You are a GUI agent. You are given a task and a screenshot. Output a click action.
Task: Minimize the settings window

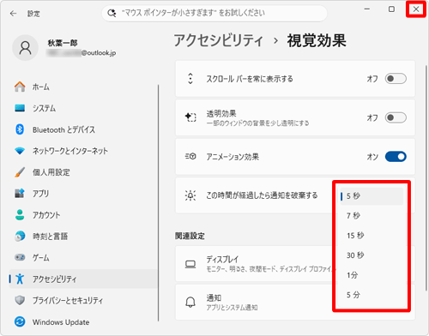pyautogui.click(x=367, y=9)
